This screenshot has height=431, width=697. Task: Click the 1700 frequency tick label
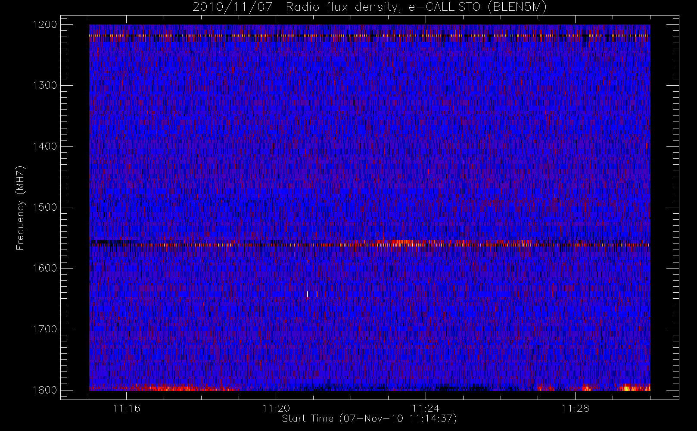pyautogui.click(x=45, y=329)
